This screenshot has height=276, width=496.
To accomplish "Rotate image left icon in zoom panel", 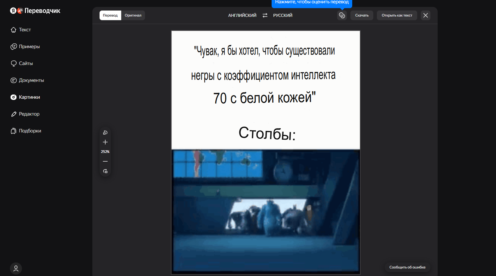I will pyautogui.click(x=105, y=132).
